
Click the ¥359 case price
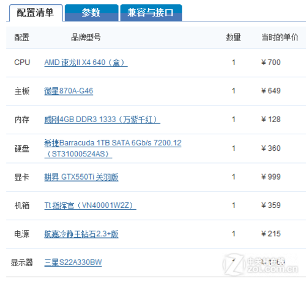(271, 205)
